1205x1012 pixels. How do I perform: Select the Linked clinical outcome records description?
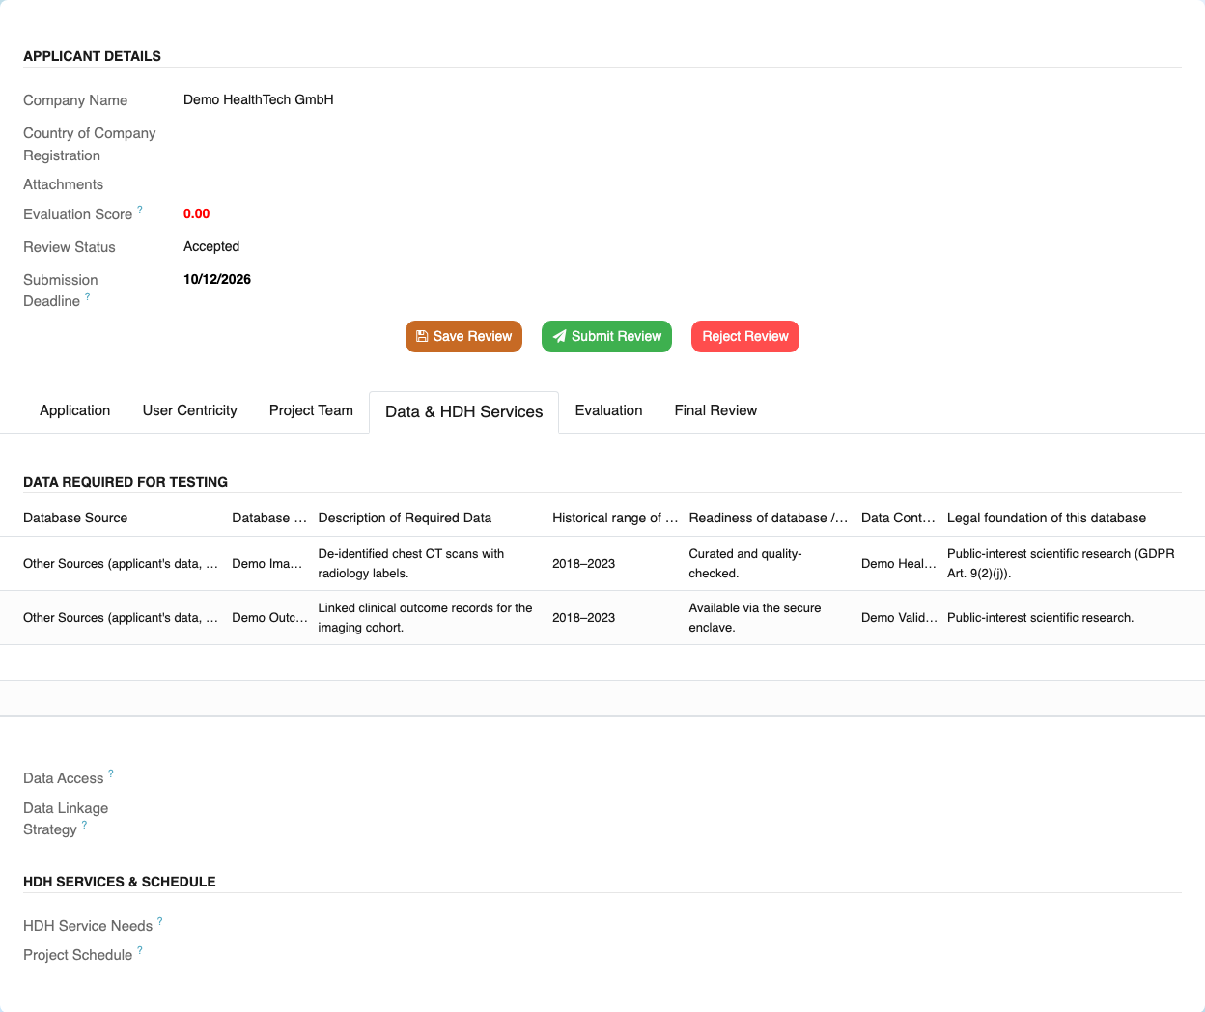click(425, 617)
